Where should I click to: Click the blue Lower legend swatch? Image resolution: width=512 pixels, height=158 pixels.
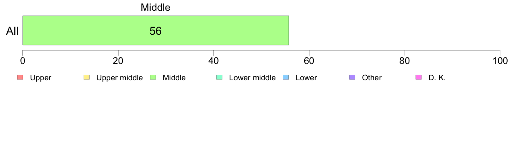286,77
